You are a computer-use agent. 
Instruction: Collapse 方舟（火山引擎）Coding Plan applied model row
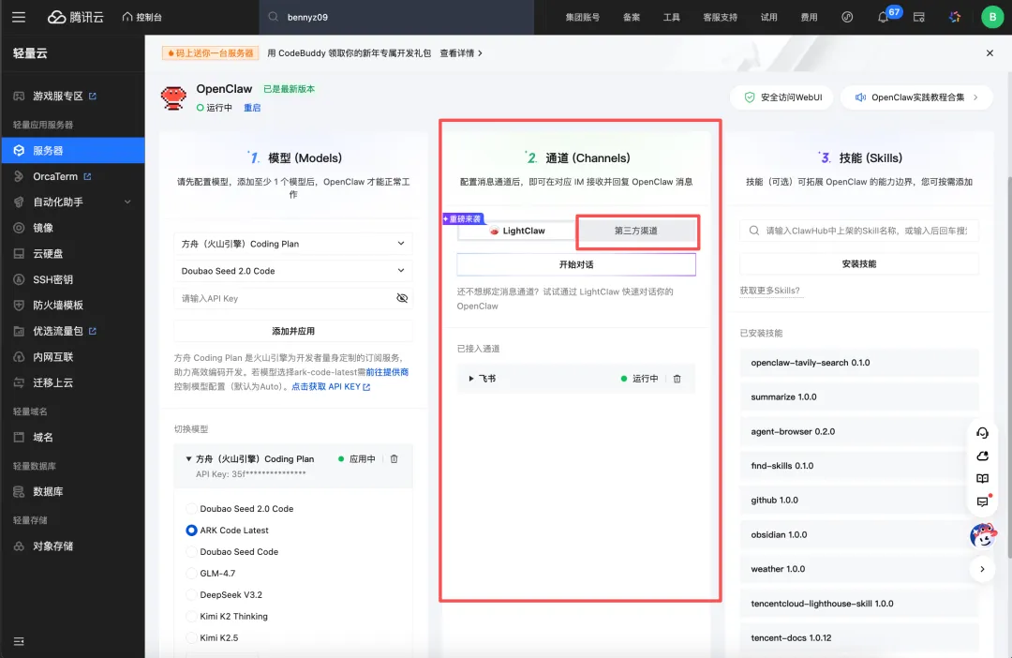point(188,459)
